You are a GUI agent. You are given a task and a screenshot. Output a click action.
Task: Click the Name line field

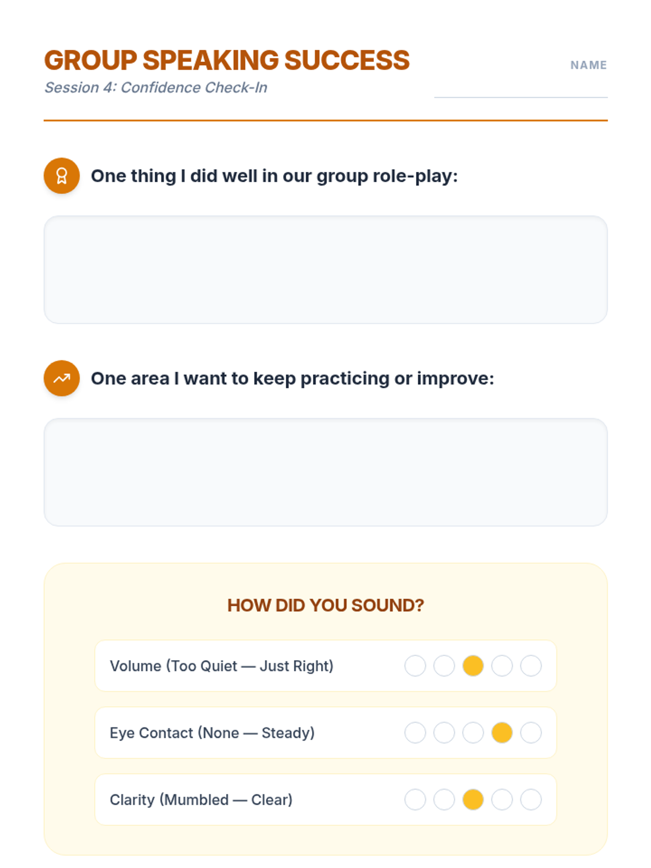pos(521,88)
